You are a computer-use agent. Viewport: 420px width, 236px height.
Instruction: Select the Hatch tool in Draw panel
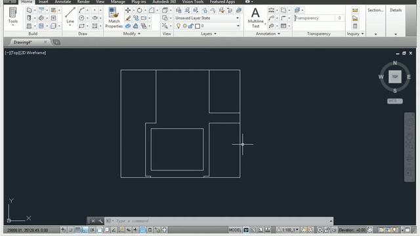(x=94, y=26)
